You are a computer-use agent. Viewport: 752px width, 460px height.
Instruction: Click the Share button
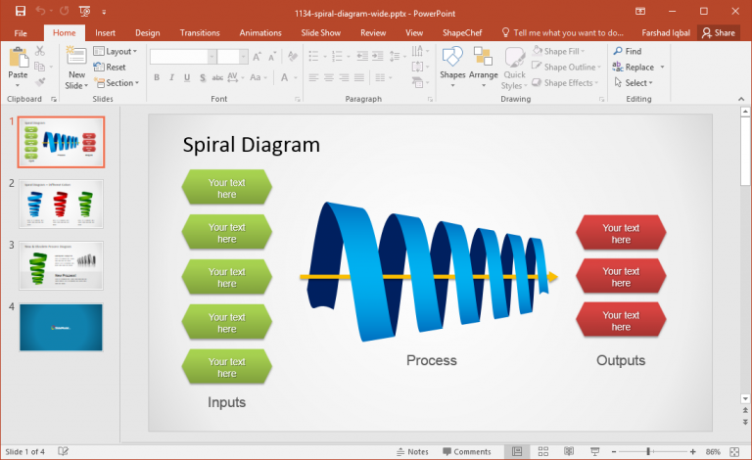coord(718,32)
